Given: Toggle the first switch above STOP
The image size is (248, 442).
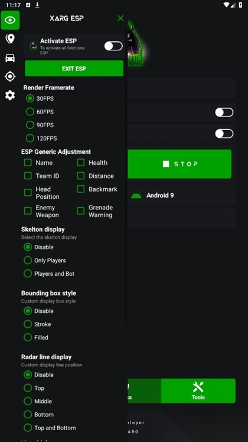Looking at the screenshot, I should 224,112.
